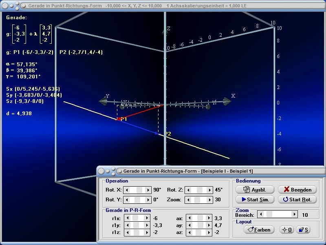Click the γ = 109,201° angle text
The height and width of the screenshot is (245, 326).
(x=23, y=76)
